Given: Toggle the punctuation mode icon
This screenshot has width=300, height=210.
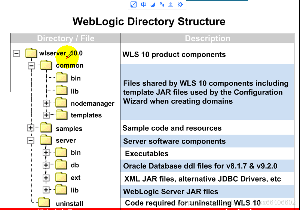Looking at the screenshot, I should pos(162,4).
